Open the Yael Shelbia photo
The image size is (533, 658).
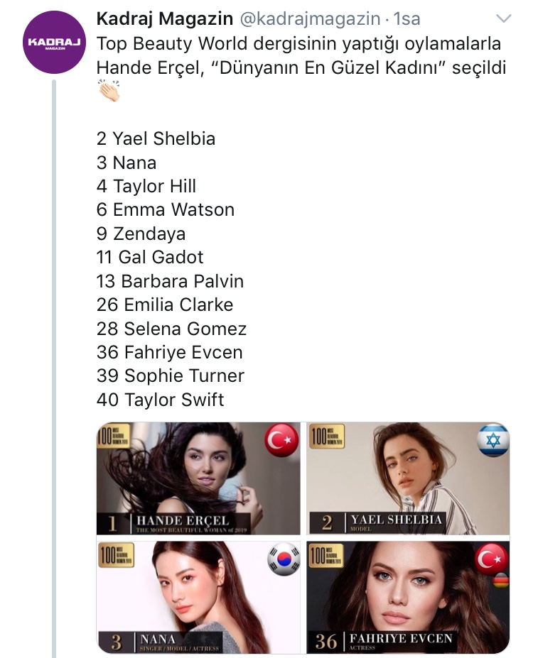pos(408,478)
